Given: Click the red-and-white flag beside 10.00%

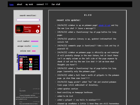Looking at the screenshot, I should (21, 62).
